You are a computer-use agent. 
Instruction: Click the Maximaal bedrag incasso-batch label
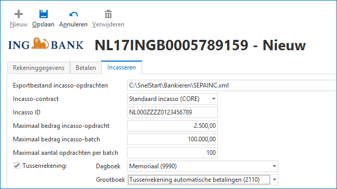coord(57,139)
